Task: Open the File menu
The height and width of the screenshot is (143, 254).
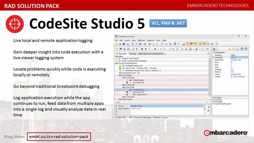Action: [116, 40]
